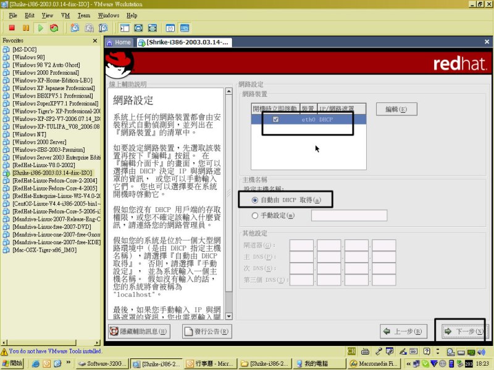This screenshot has height=370, width=494.
Task: Open the VM menu
Action: [x=65, y=15]
